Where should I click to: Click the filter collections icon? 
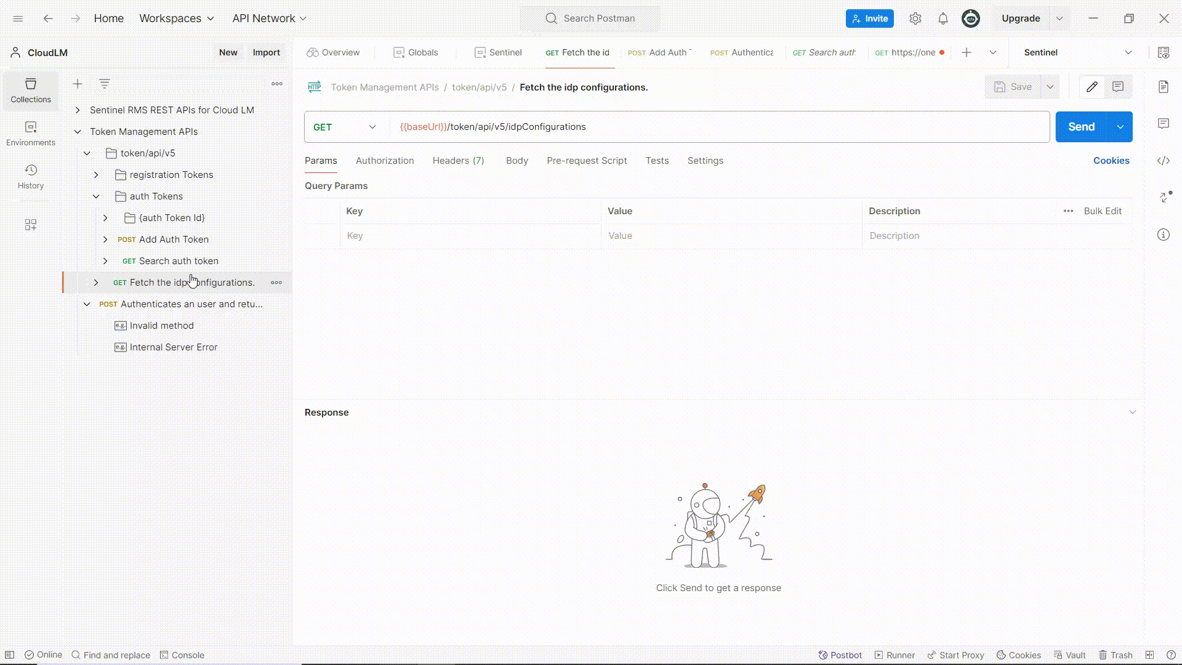pyautogui.click(x=105, y=84)
